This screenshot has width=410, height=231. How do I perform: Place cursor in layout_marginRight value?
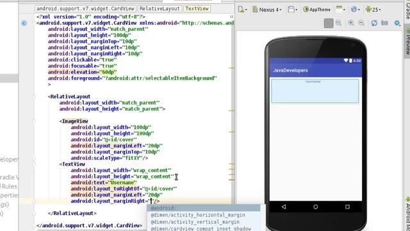[x=151, y=201]
